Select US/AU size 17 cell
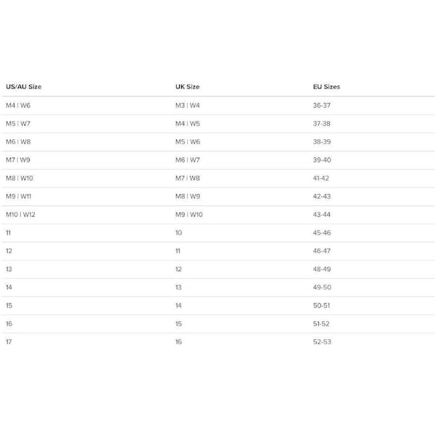The image size is (435, 435). pos(9,341)
